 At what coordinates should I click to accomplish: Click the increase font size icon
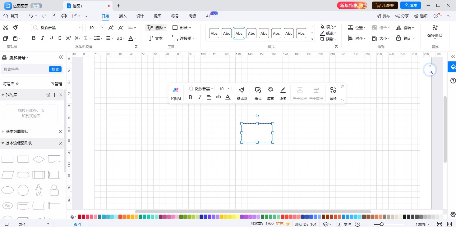[x=111, y=28]
